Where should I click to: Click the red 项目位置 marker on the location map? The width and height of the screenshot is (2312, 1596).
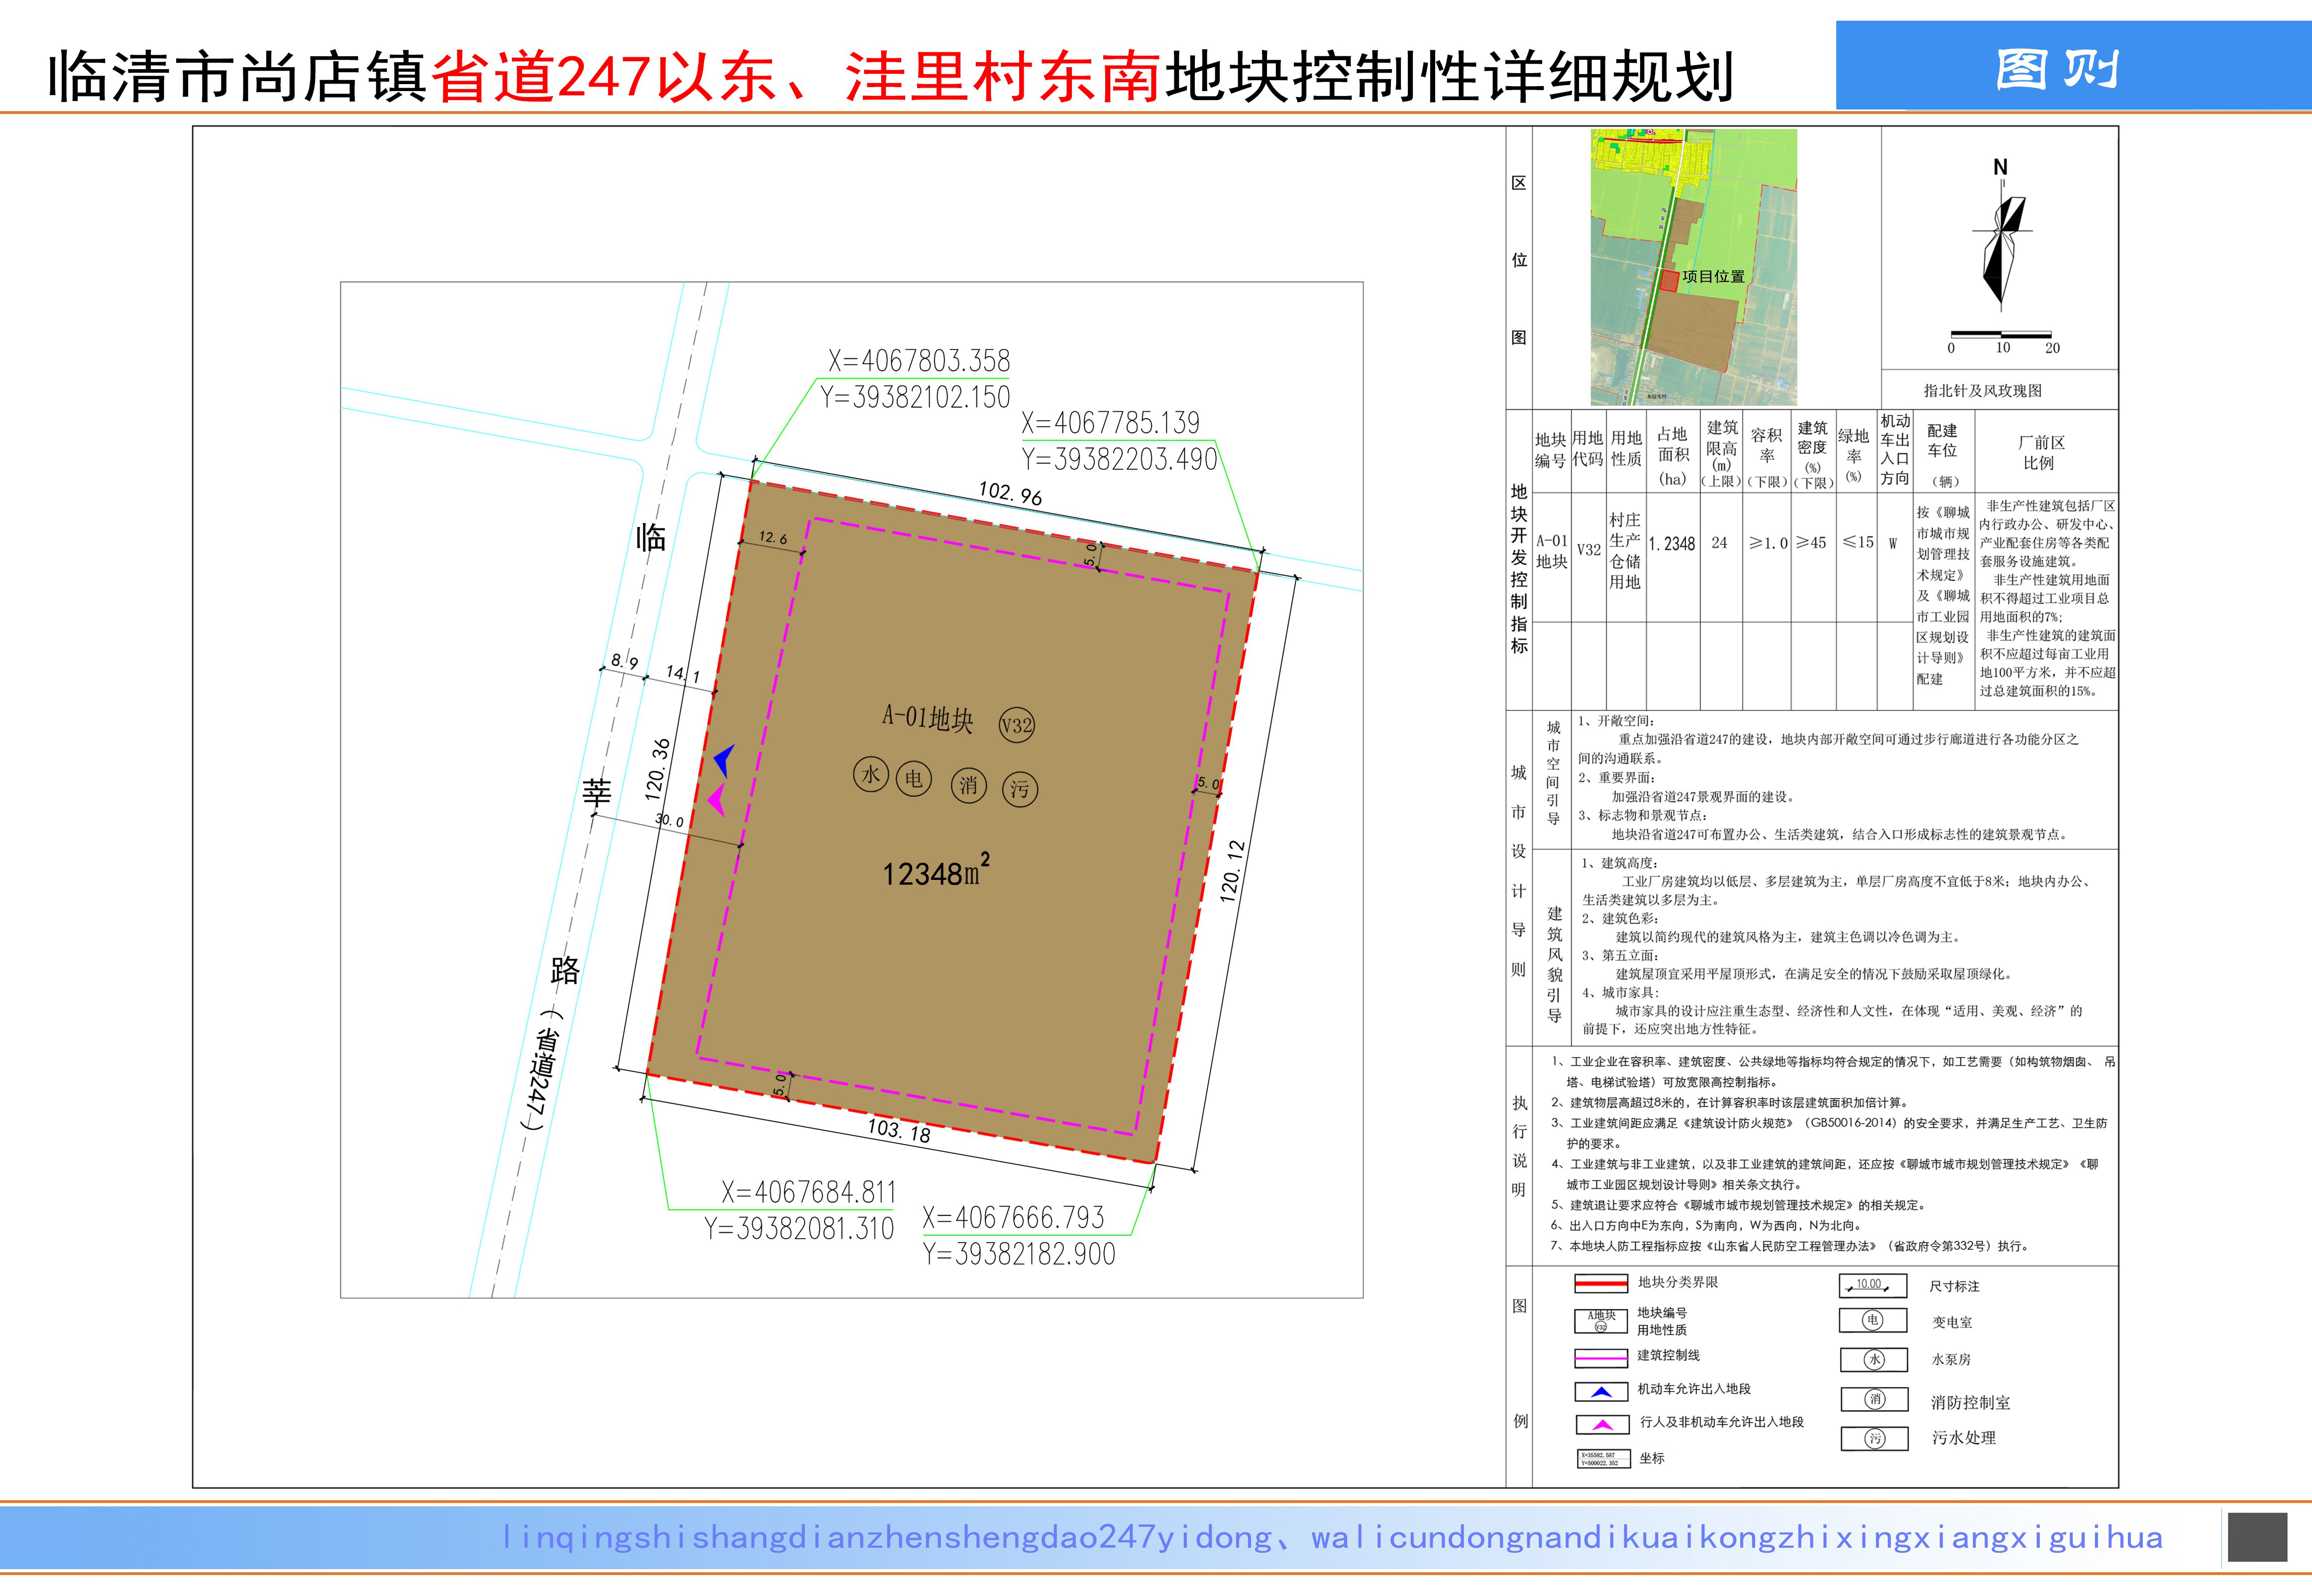pyautogui.click(x=1669, y=281)
